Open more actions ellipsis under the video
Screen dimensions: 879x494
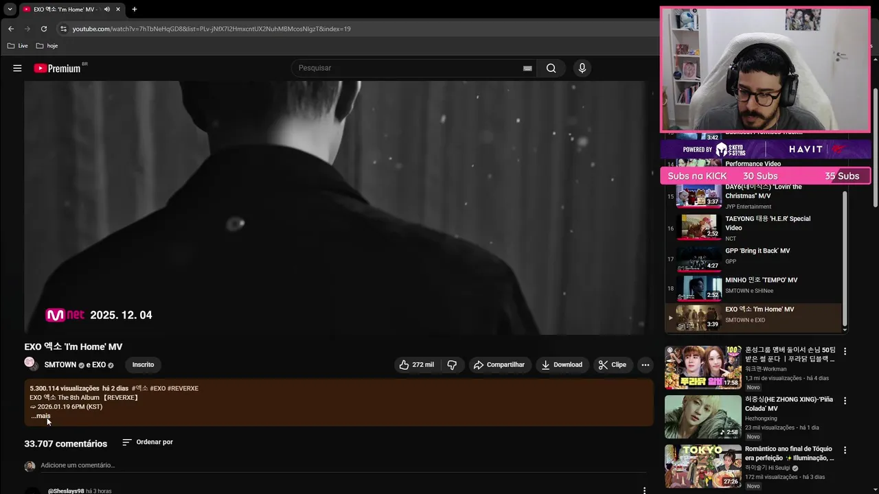[646, 365]
